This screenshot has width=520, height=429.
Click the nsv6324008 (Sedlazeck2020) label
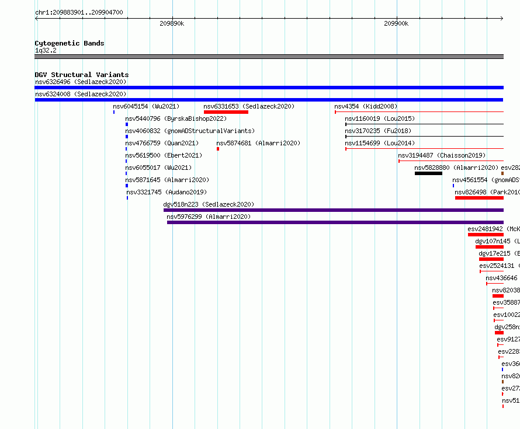(x=81, y=94)
